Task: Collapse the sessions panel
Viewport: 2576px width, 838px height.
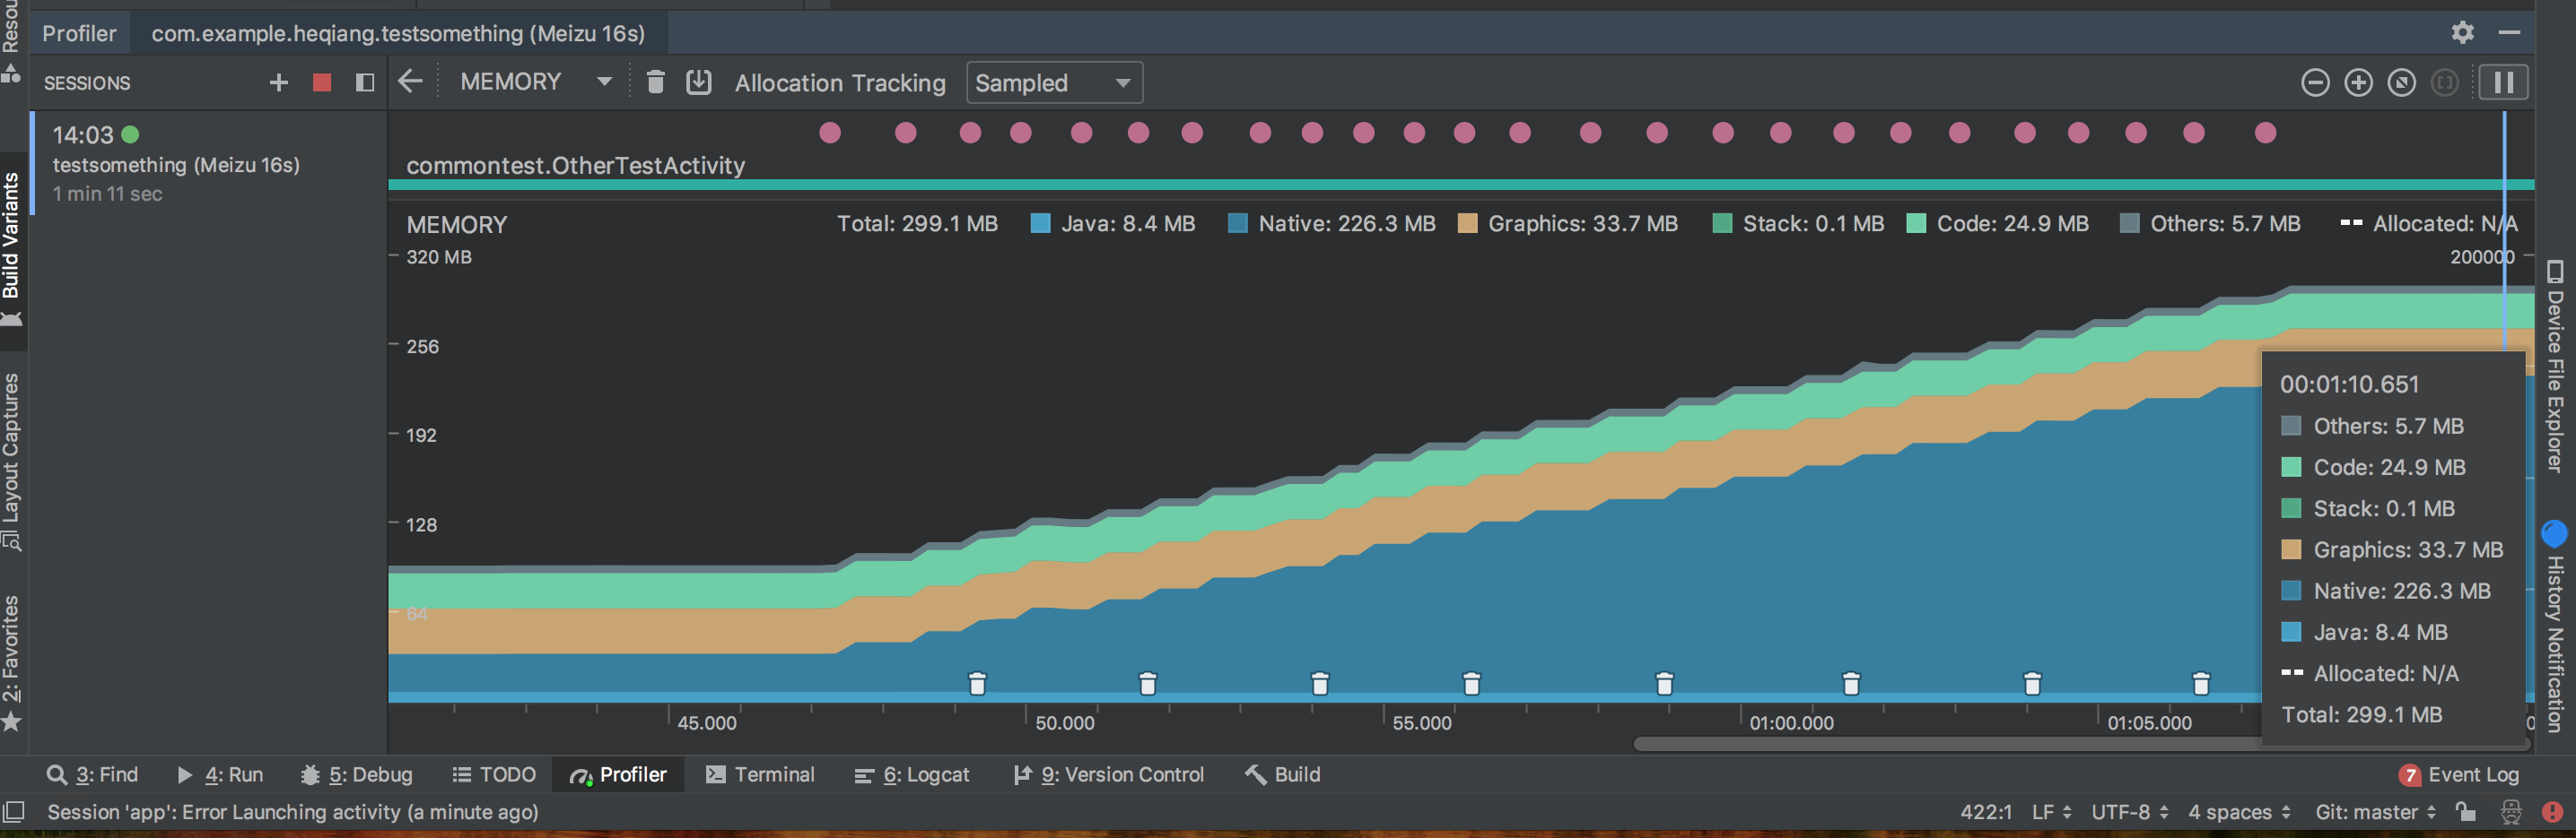Action: 365,82
